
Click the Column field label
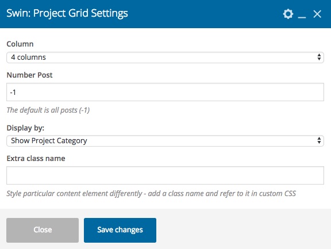coord(20,44)
